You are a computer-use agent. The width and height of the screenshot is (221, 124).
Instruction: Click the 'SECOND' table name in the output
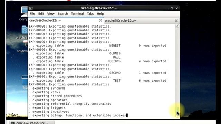tap(115, 73)
